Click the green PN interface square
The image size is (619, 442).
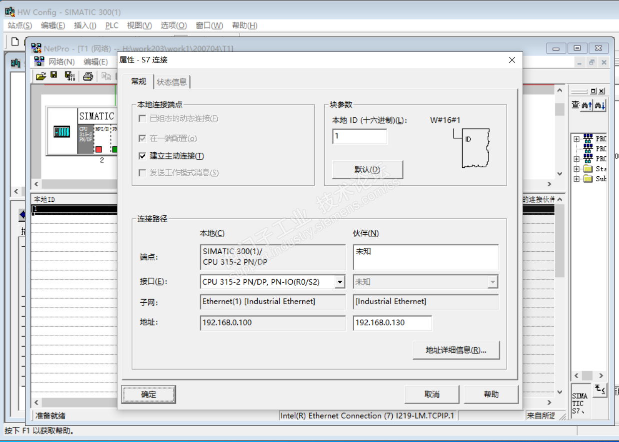click(114, 149)
